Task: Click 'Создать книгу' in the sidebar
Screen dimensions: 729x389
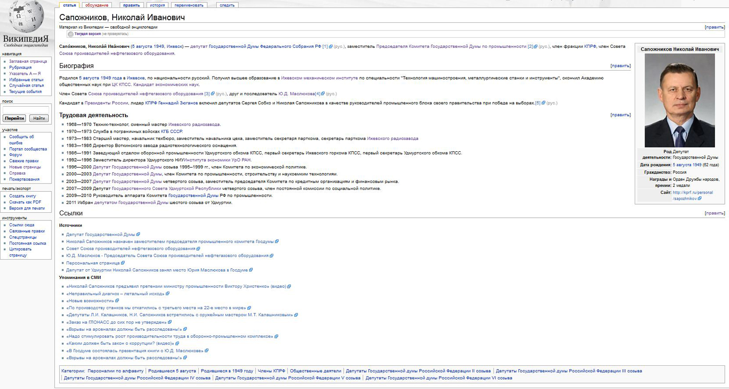Action: 22,196
